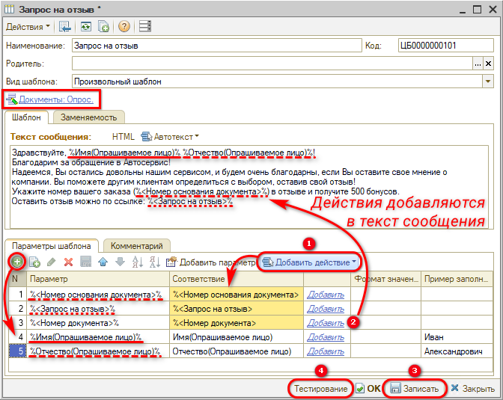The width and height of the screenshot is (503, 400).
Task: Click yellow Соответствие cell %<Запрос на отзыв>
Action: 237,309
